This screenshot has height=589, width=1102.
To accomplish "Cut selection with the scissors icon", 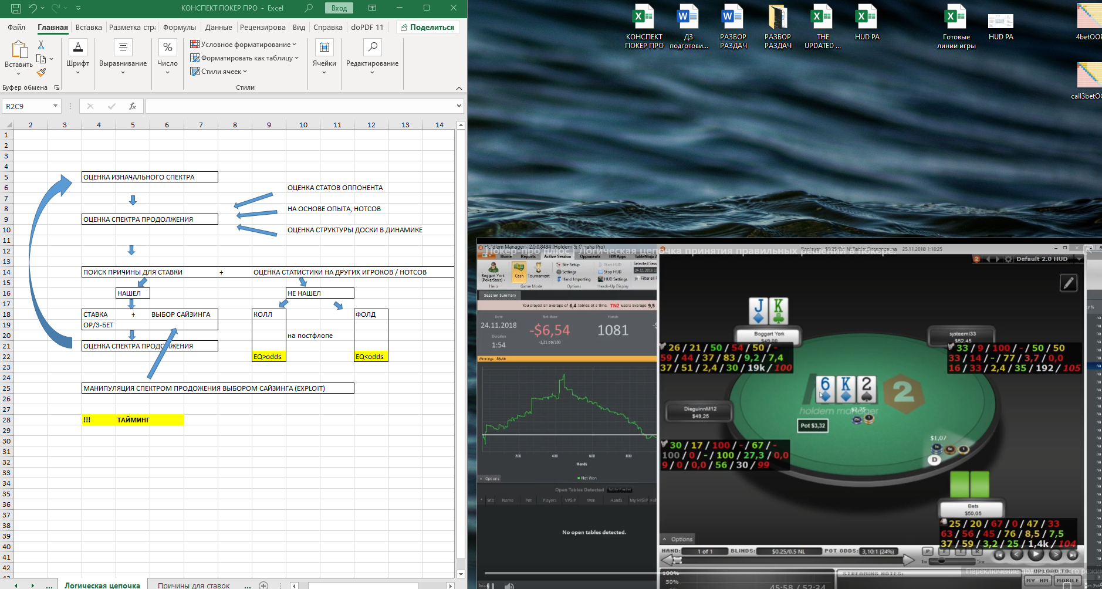I will coord(41,45).
